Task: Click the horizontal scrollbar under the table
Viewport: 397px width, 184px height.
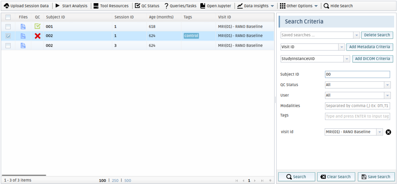Action: coord(24,175)
